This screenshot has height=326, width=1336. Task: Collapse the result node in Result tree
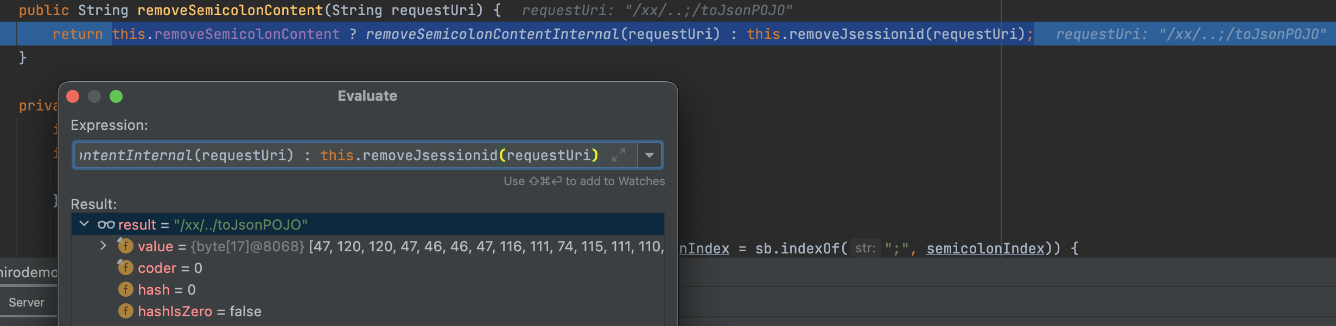pos(84,224)
